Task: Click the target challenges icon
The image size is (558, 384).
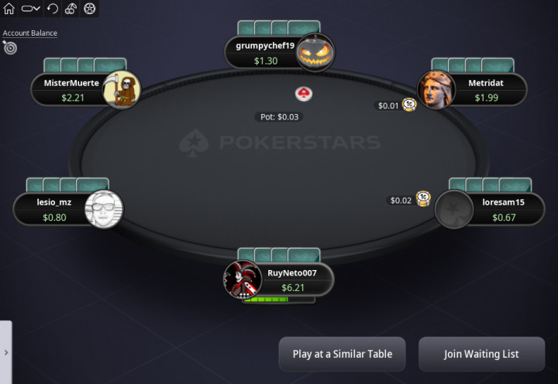Action: [9, 47]
